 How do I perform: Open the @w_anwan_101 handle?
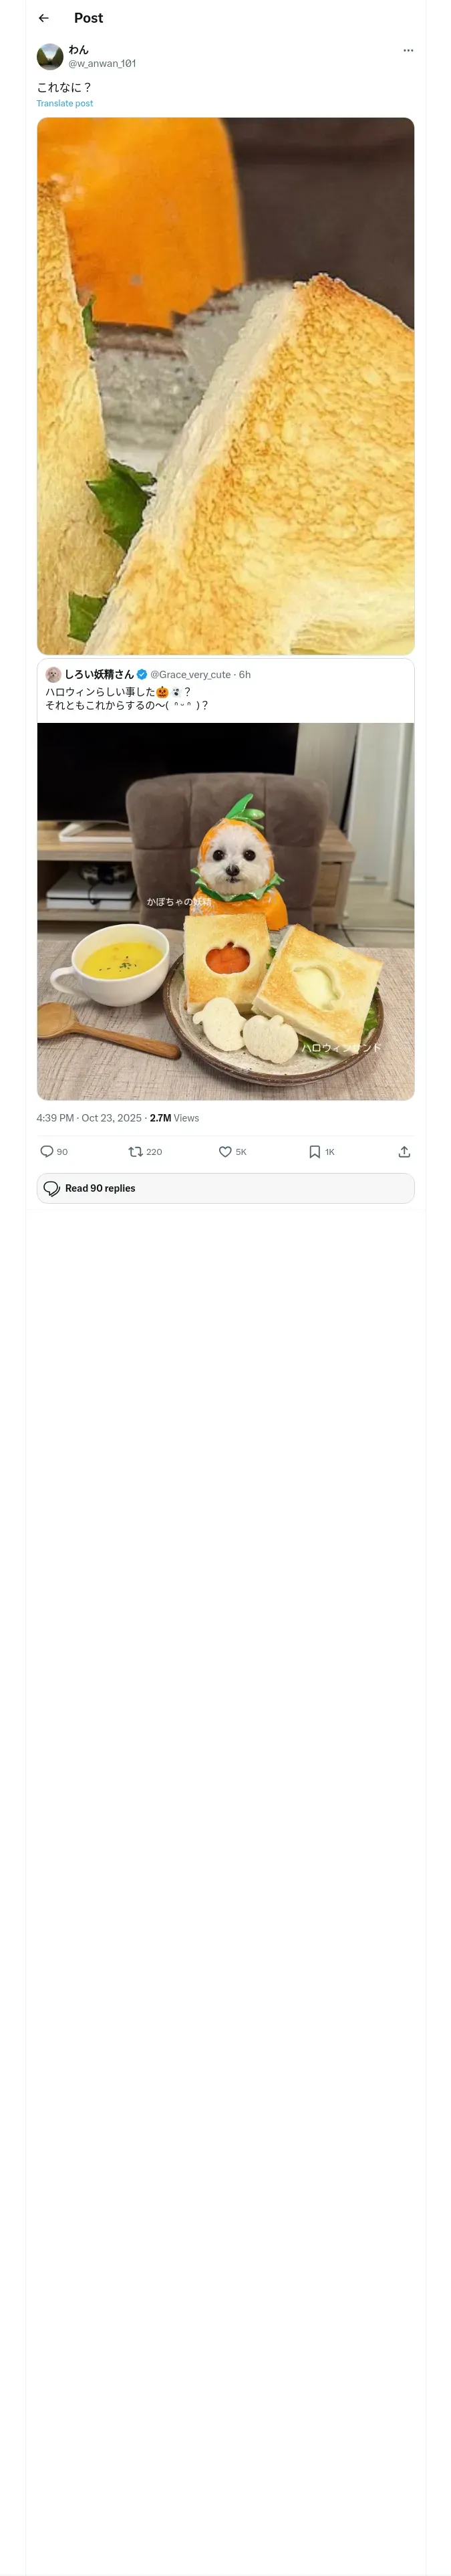102,63
